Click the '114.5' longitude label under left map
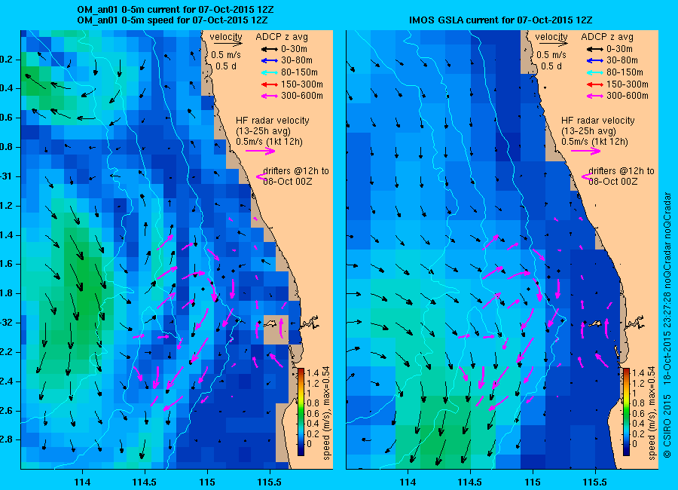The width and height of the screenshot is (678, 490). [145, 482]
